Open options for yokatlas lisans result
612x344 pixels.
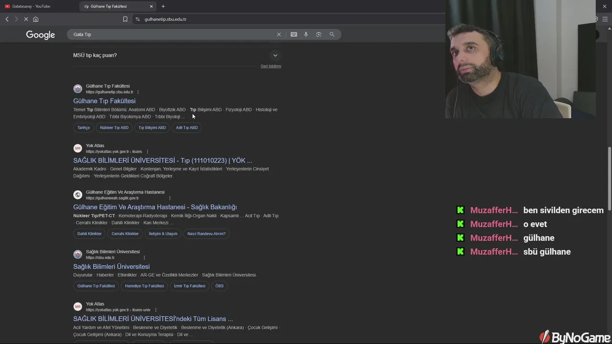[147, 151]
